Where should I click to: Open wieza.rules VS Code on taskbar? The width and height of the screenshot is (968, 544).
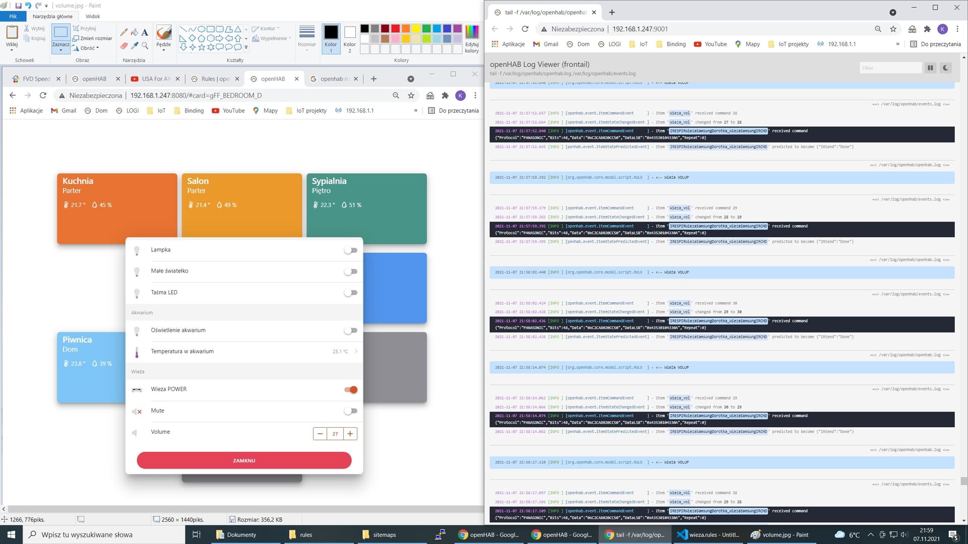pyautogui.click(x=708, y=534)
